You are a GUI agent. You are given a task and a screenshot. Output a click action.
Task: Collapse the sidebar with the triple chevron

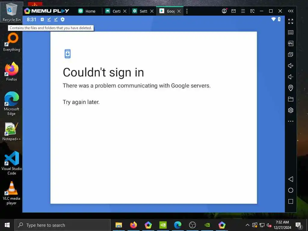click(291, 11)
